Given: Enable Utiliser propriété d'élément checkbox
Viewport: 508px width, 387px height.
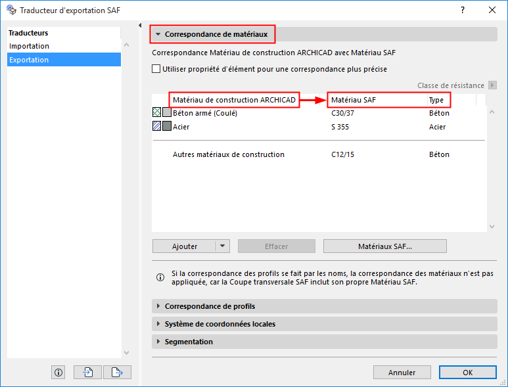Looking at the screenshot, I should 156,68.
